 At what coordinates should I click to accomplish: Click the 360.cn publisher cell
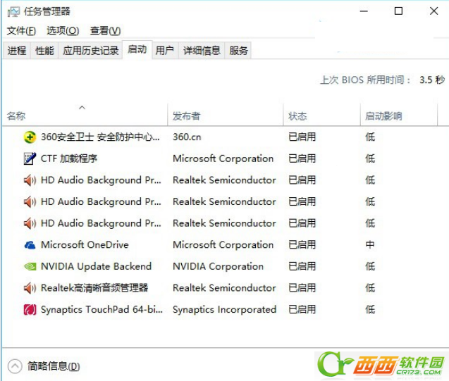(x=187, y=137)
